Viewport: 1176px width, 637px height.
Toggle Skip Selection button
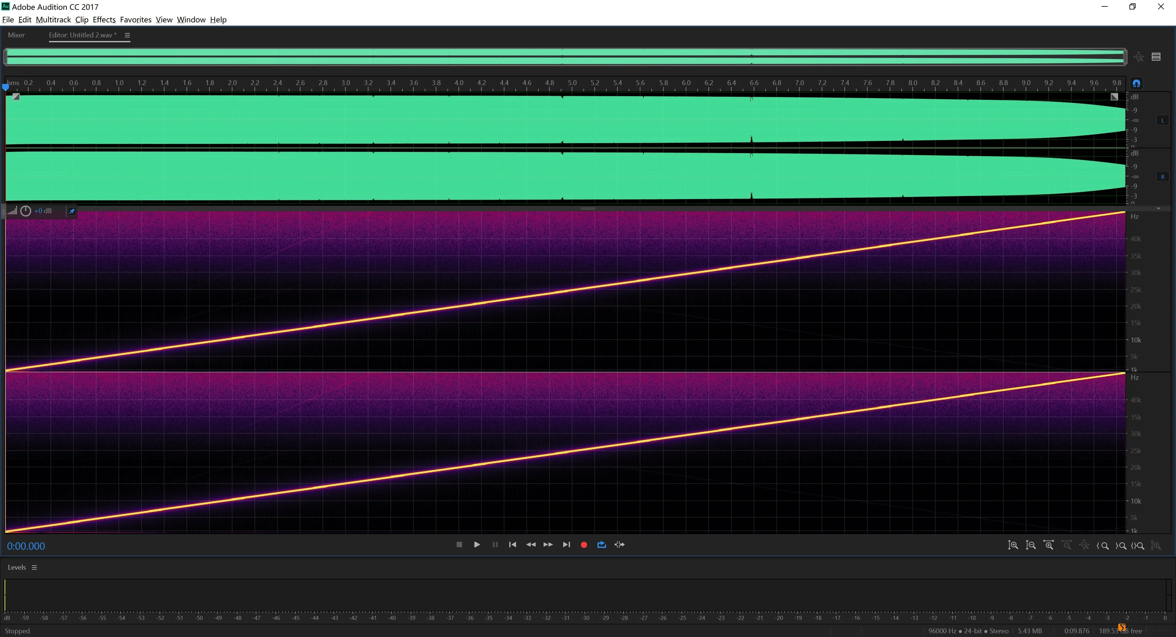620,544
